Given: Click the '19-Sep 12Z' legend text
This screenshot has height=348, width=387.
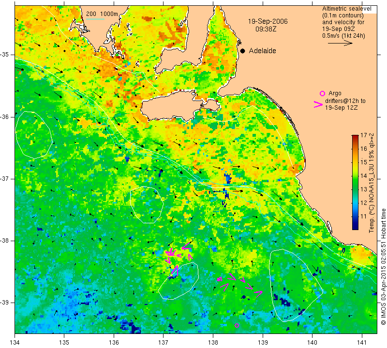Looking at the screenshot, I should pos(342,108).
